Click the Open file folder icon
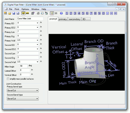The width and height of the screenshot is (130, 113). pyautogui.click(x=10, y=13)
